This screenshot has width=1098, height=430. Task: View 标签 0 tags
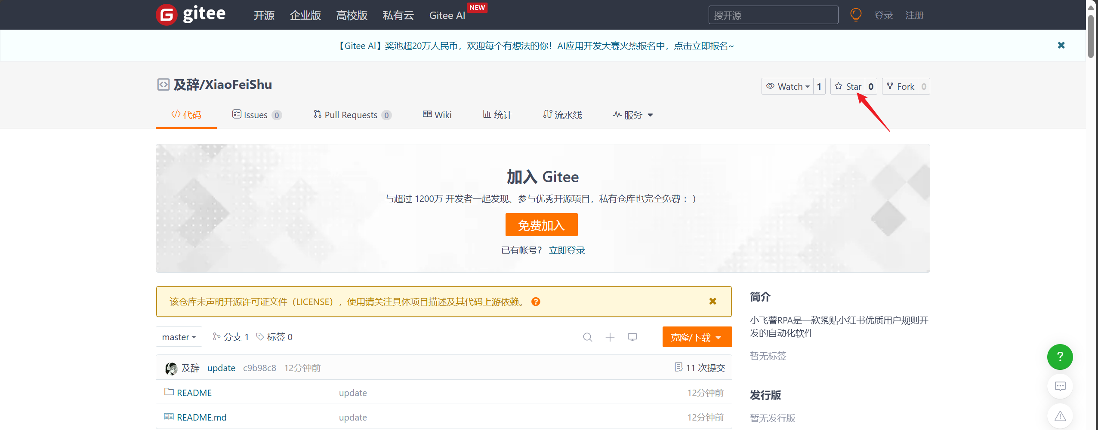274,337
